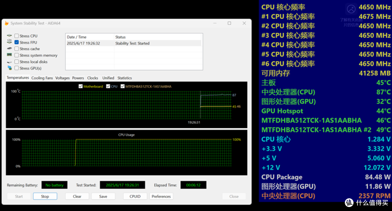
Task: Click the CPU 核心 1.284 V reading
Action: [x=326, y=139]
